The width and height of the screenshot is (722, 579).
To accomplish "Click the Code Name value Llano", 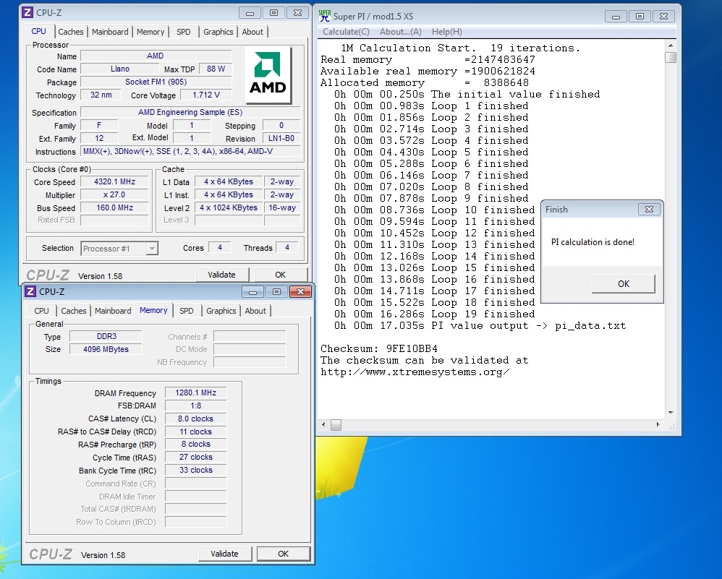I will [119, 69].
